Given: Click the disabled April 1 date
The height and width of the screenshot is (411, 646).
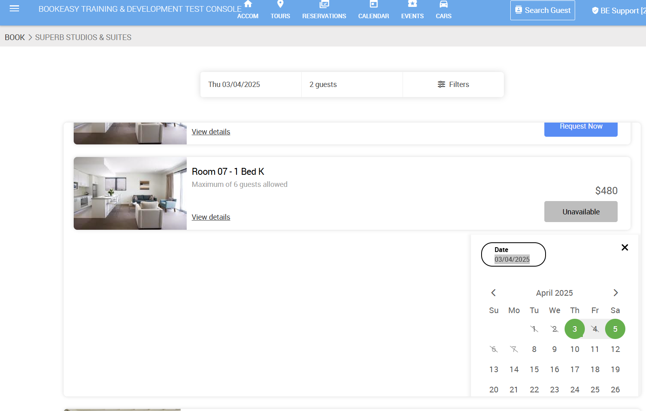Looking at the screenshot, I should tap(534, 329).
